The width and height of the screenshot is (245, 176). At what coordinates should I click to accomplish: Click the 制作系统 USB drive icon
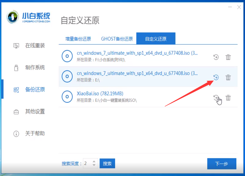[x=16, y=68]
